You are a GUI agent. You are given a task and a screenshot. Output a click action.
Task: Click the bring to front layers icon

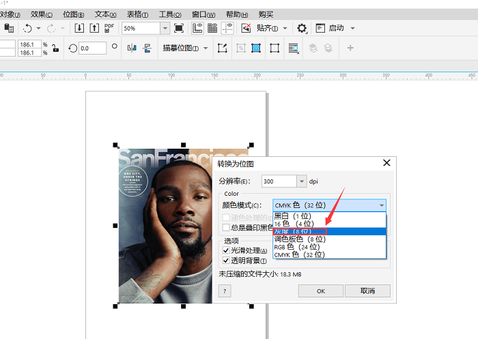tap(313, 48)
